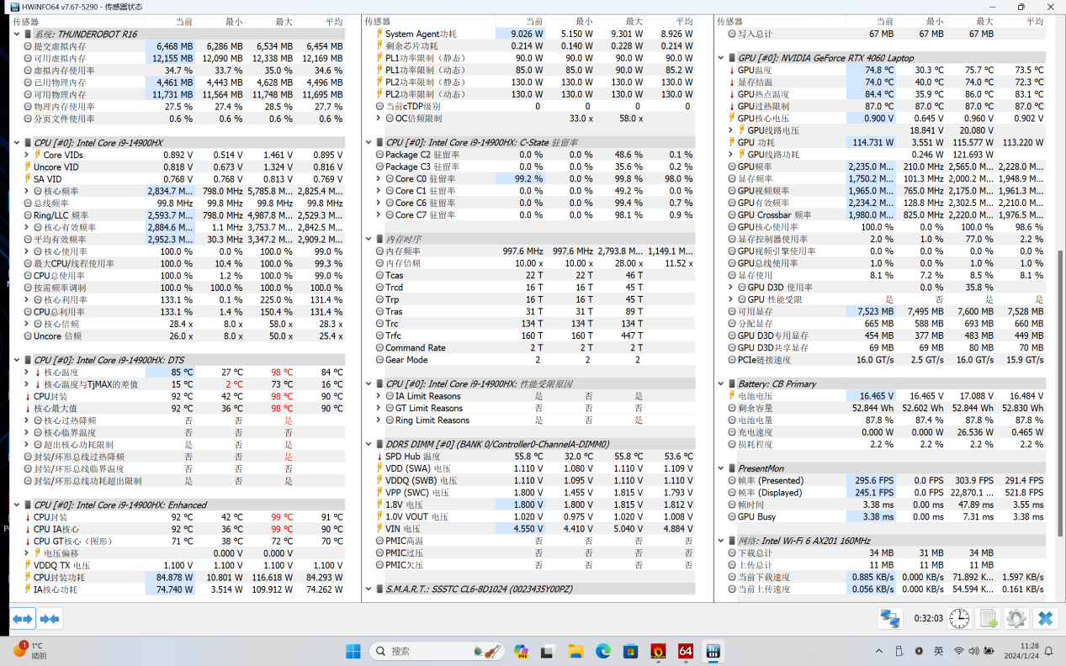
Task: Click the blue X close sensors button
Action: pyautogui.click(x=1045, y=619)
